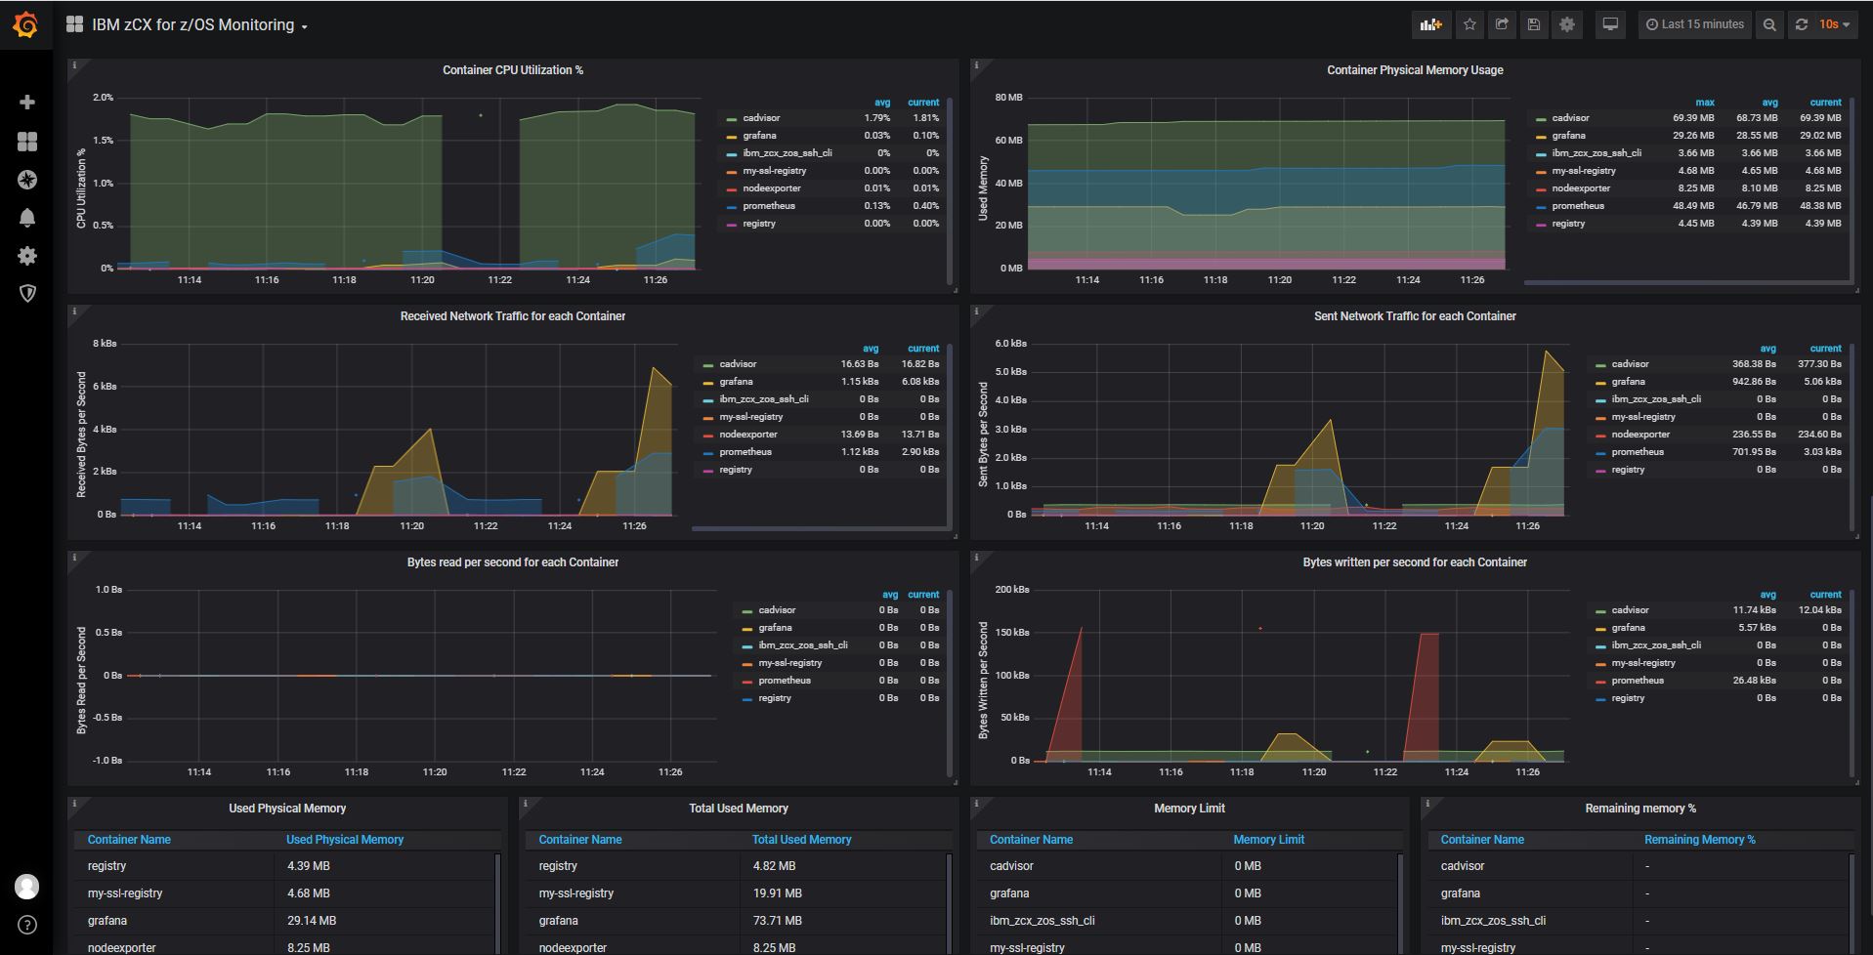Click the cycle view mode monitor button
Image resolution: width=1873 pixels, height=955 pixels.
tap(1610, 25)
